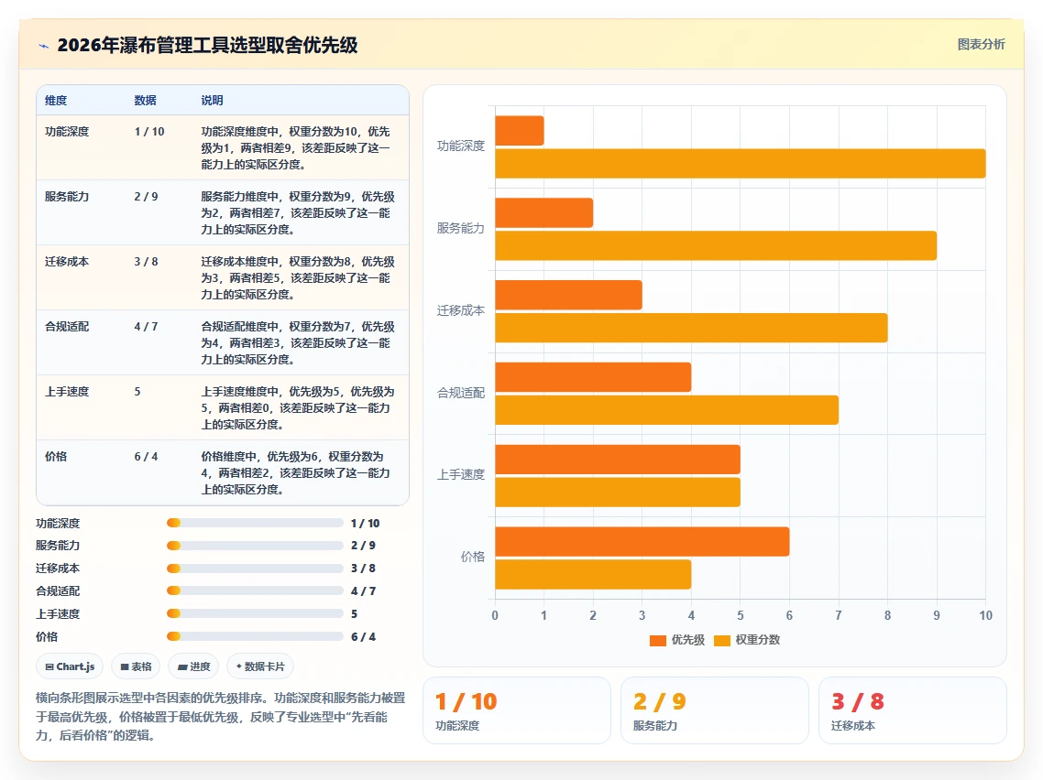This screenshot has width=1043, height=780.
Task: Select the 数据卡片 tag chip
Action: pyautogui.click(x=260, y=666)
